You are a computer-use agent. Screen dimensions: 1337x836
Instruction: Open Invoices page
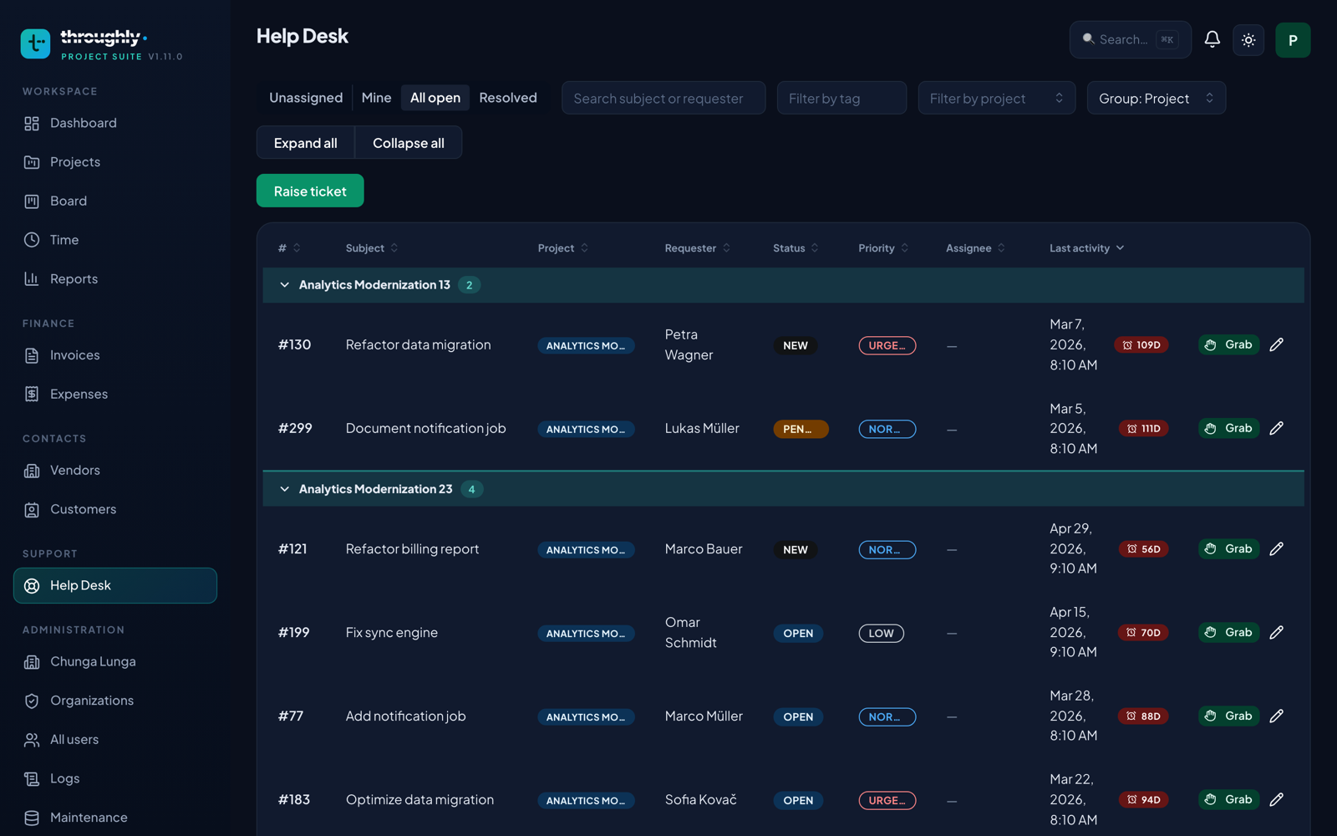tap(115, 355)
